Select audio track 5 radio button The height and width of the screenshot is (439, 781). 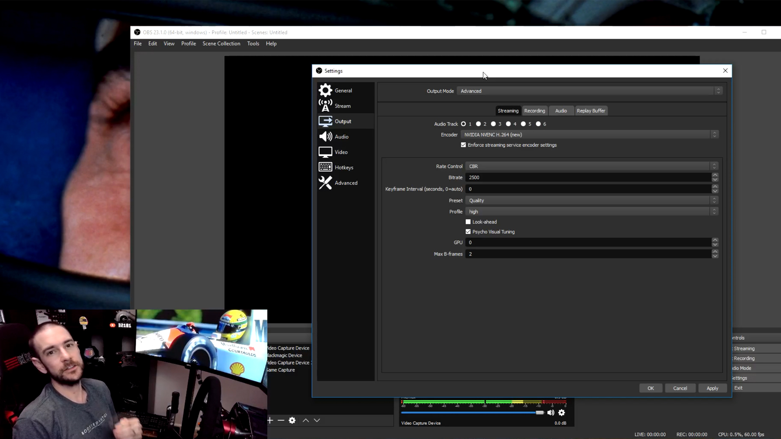[523, 124]
